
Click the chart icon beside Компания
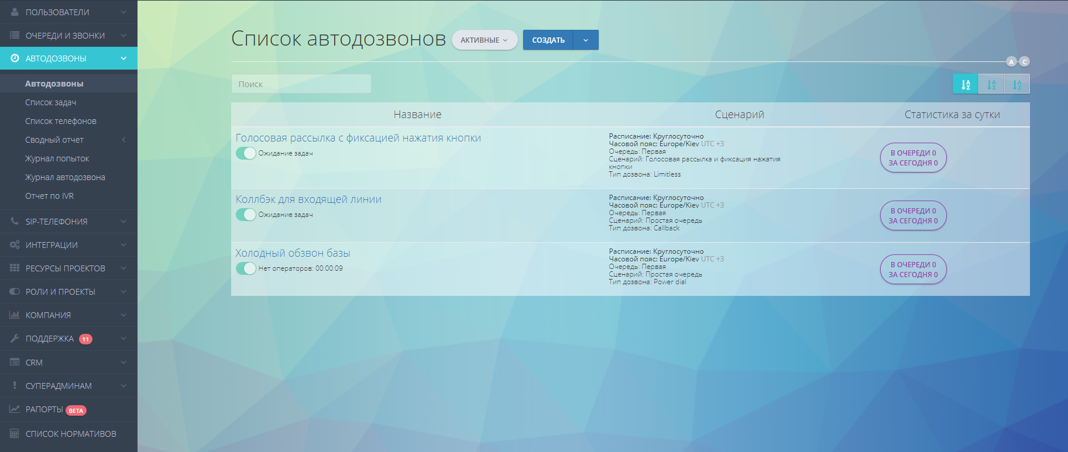coord(15,315)
